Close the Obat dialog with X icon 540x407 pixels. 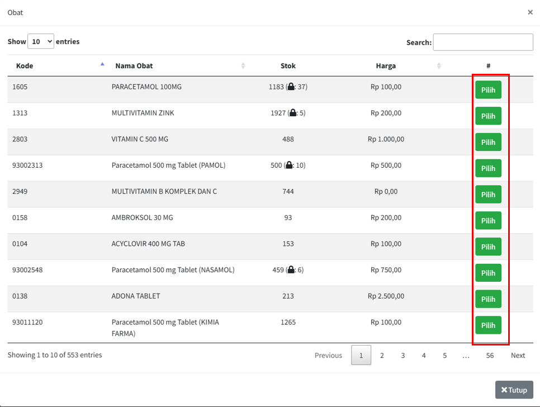530,12
